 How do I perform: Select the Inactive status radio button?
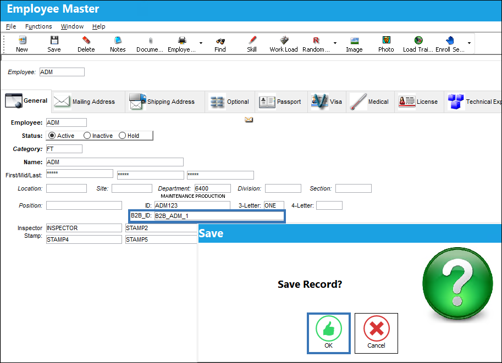coord(87,136)
